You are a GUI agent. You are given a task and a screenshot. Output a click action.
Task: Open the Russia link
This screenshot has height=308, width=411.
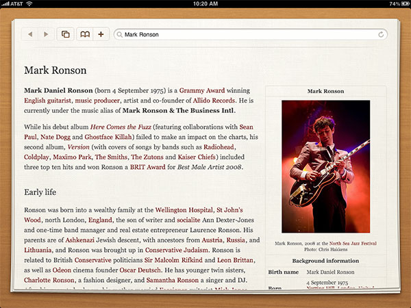[236, 240]
